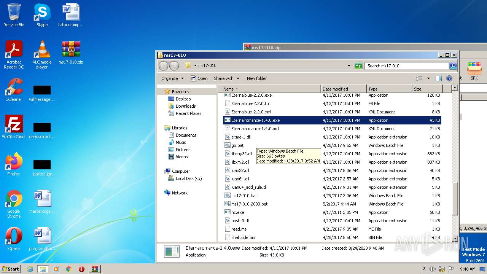Open Acrobat Reader DC desktop shortcut
This screenshot has height=274, width=487.
pyautogui.click(x=14, y=55)
